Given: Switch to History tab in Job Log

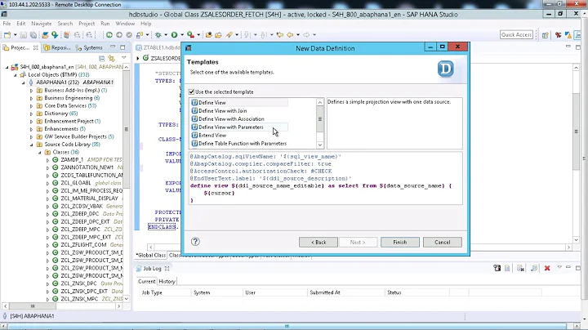Looking at the screenshot, I should point(167,281).
